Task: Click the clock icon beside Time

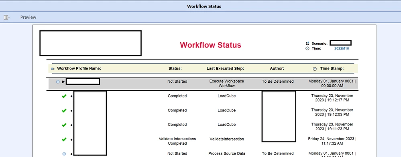Action: [307, 48]
